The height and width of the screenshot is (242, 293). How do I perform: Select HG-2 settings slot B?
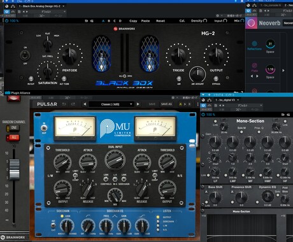[109, 21]
